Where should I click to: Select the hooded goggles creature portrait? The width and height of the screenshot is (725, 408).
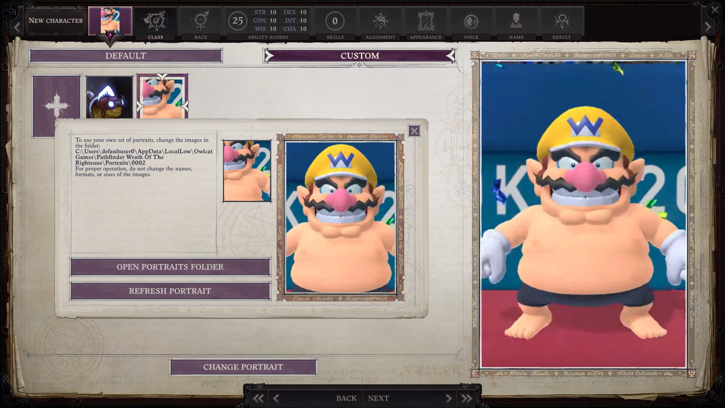[x=109, y=97]
